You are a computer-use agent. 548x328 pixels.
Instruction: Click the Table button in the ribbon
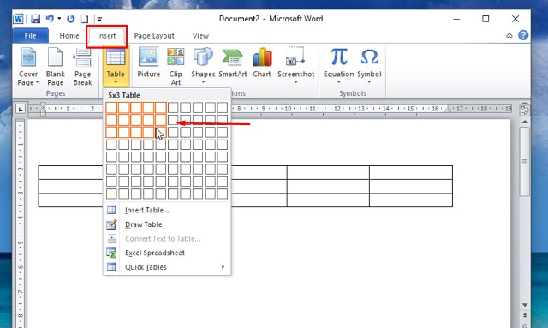[116, 67]
